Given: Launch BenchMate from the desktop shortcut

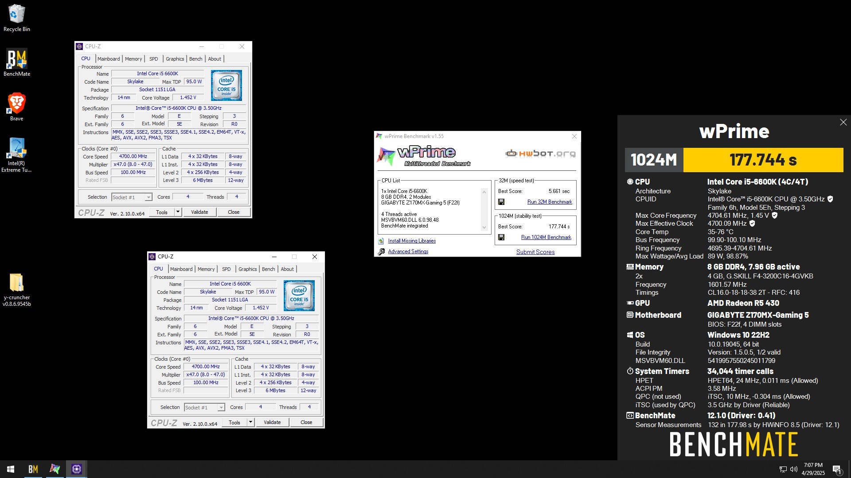Looking at the screenshot, I should tap(16, 62).
